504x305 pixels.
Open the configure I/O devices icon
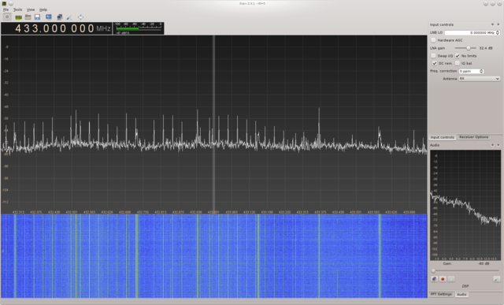pyautogui.click(x=19, y=17)
